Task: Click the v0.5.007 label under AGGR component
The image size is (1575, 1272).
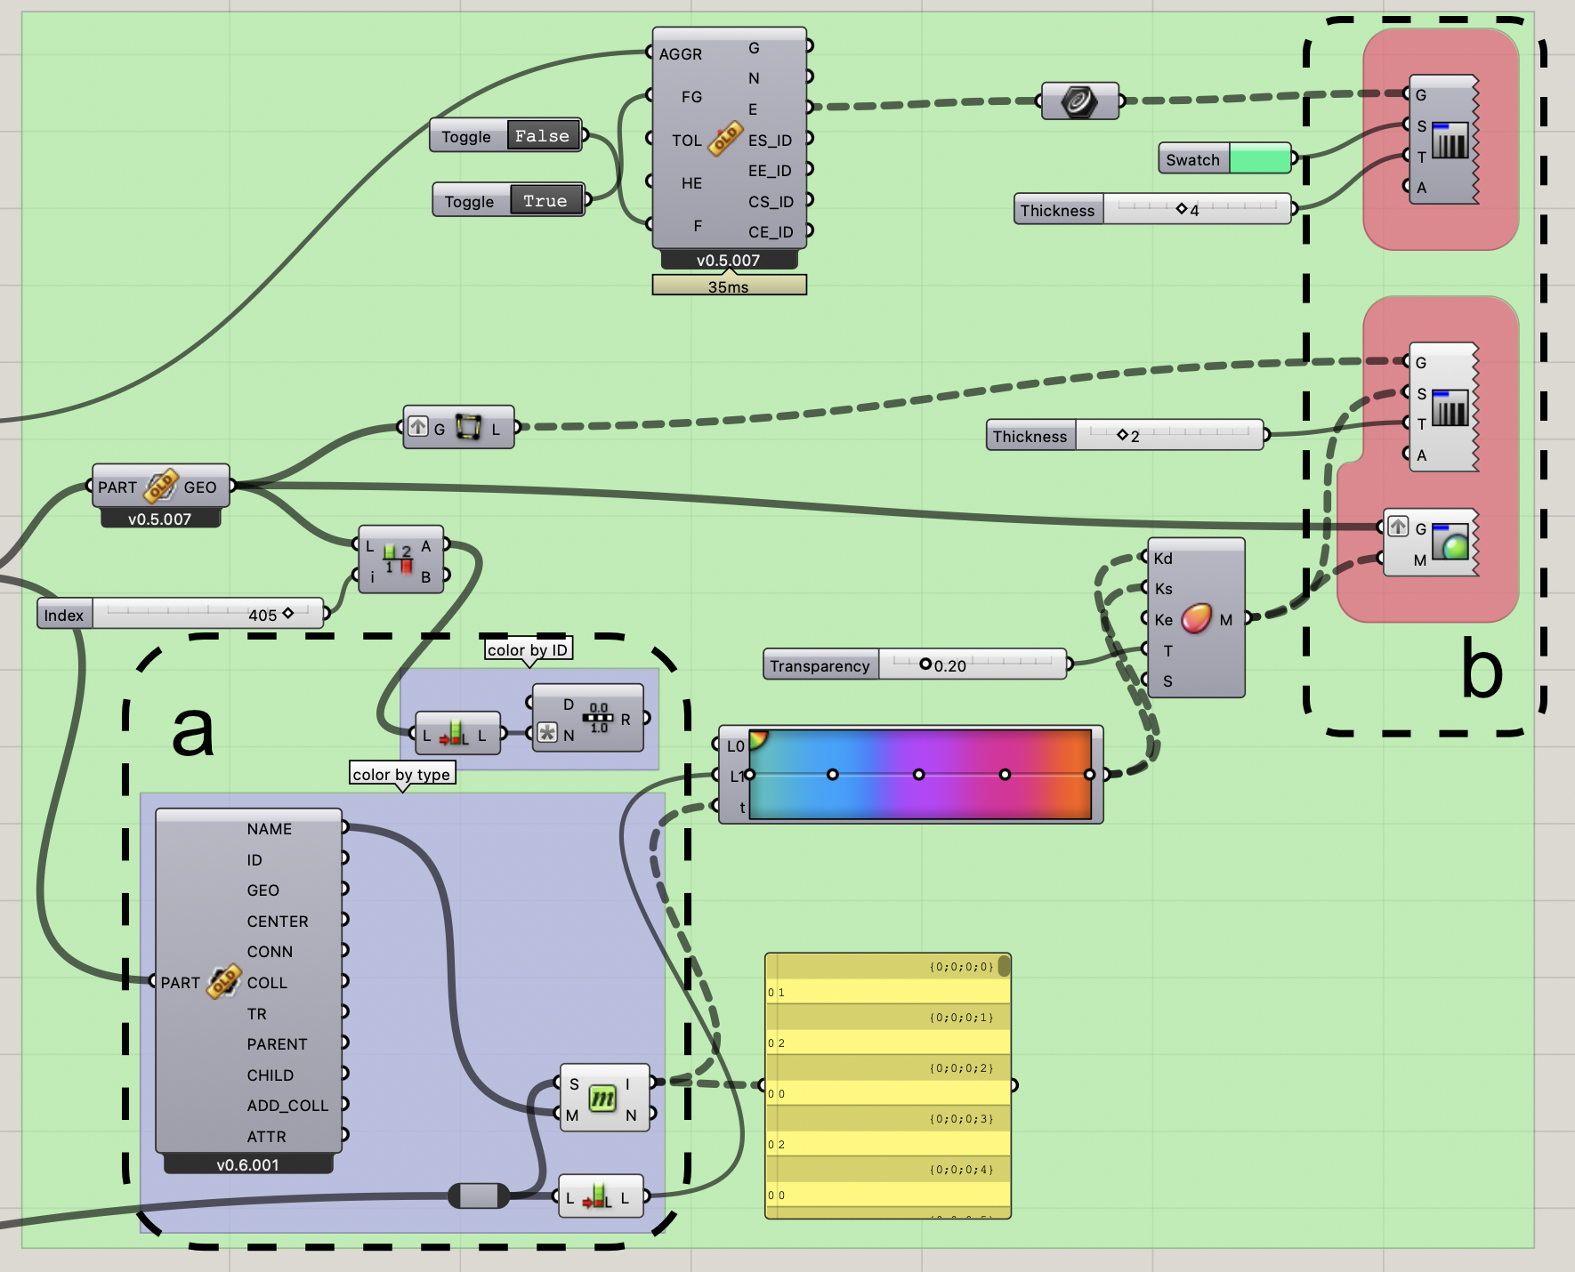Action: pos(729,260)
